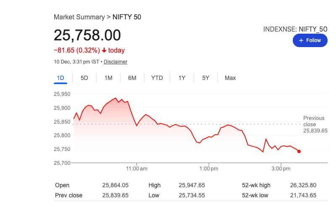Screen dimensions: 336x207
Task: Open the 1Y chart range
Action: coord(182,78)
